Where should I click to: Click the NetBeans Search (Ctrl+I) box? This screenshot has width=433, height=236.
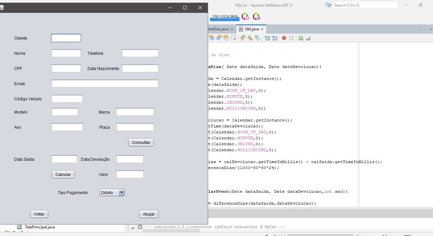tap(365, 5)
